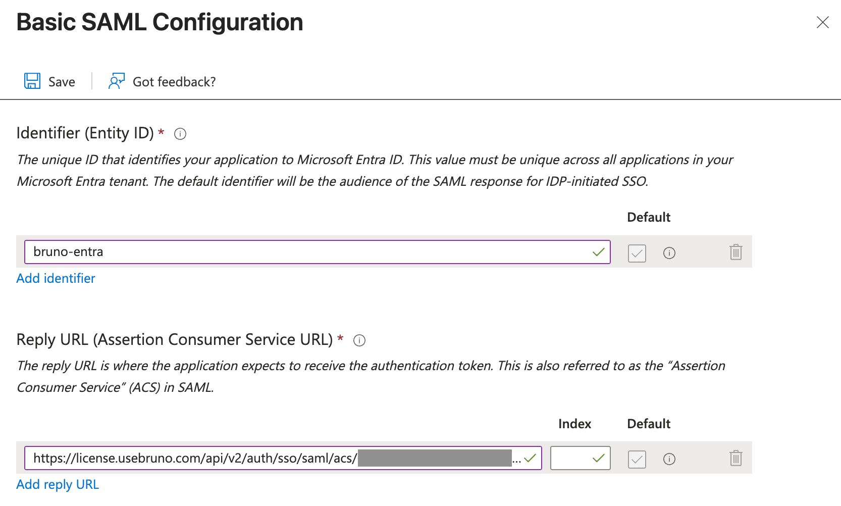Click the Got feedback person icon

pyautogui.click(x=117, y=80)
